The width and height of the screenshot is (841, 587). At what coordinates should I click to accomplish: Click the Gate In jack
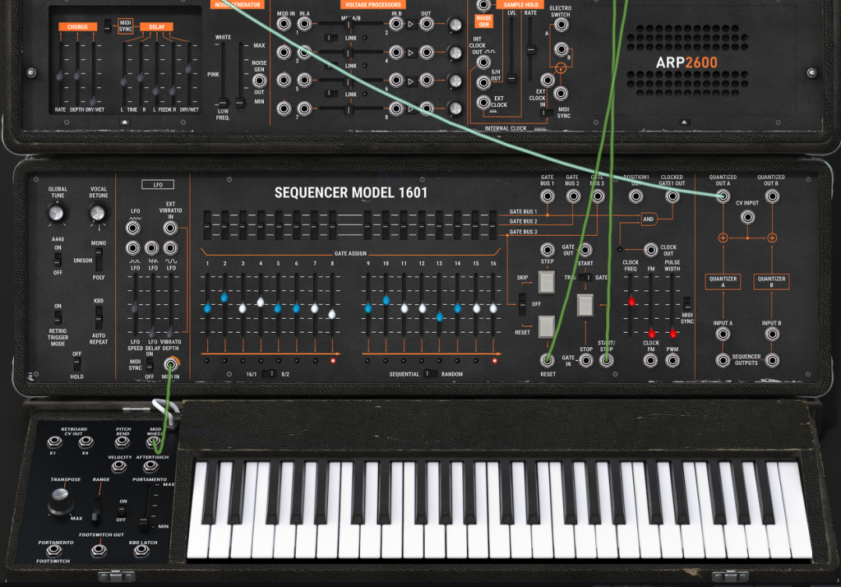[585, 361]
